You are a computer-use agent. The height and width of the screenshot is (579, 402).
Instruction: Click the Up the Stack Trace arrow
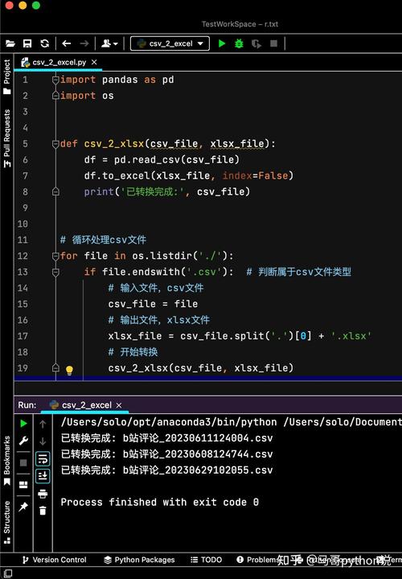[43, 424]
